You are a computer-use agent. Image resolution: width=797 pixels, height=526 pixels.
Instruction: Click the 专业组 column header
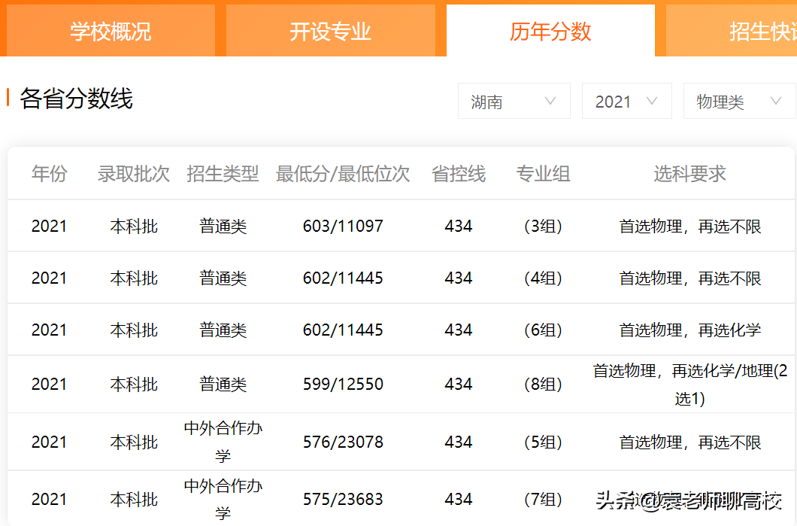tap(543, 173)
